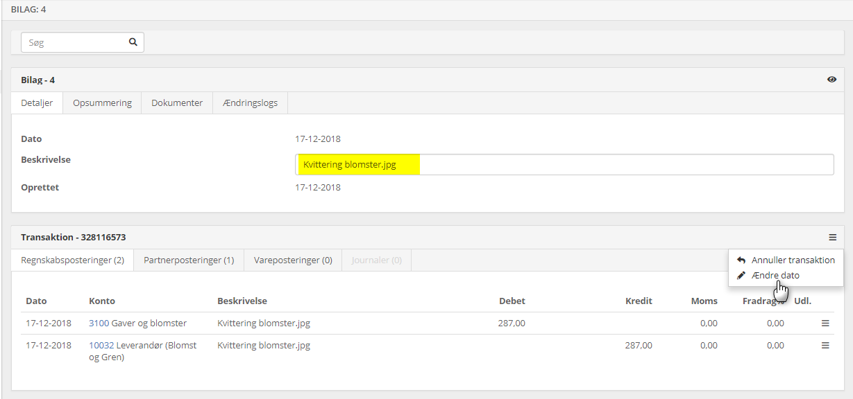853x399 pixels.
Task: Show the Ændringslogs tab
Action: click(250, 103)
